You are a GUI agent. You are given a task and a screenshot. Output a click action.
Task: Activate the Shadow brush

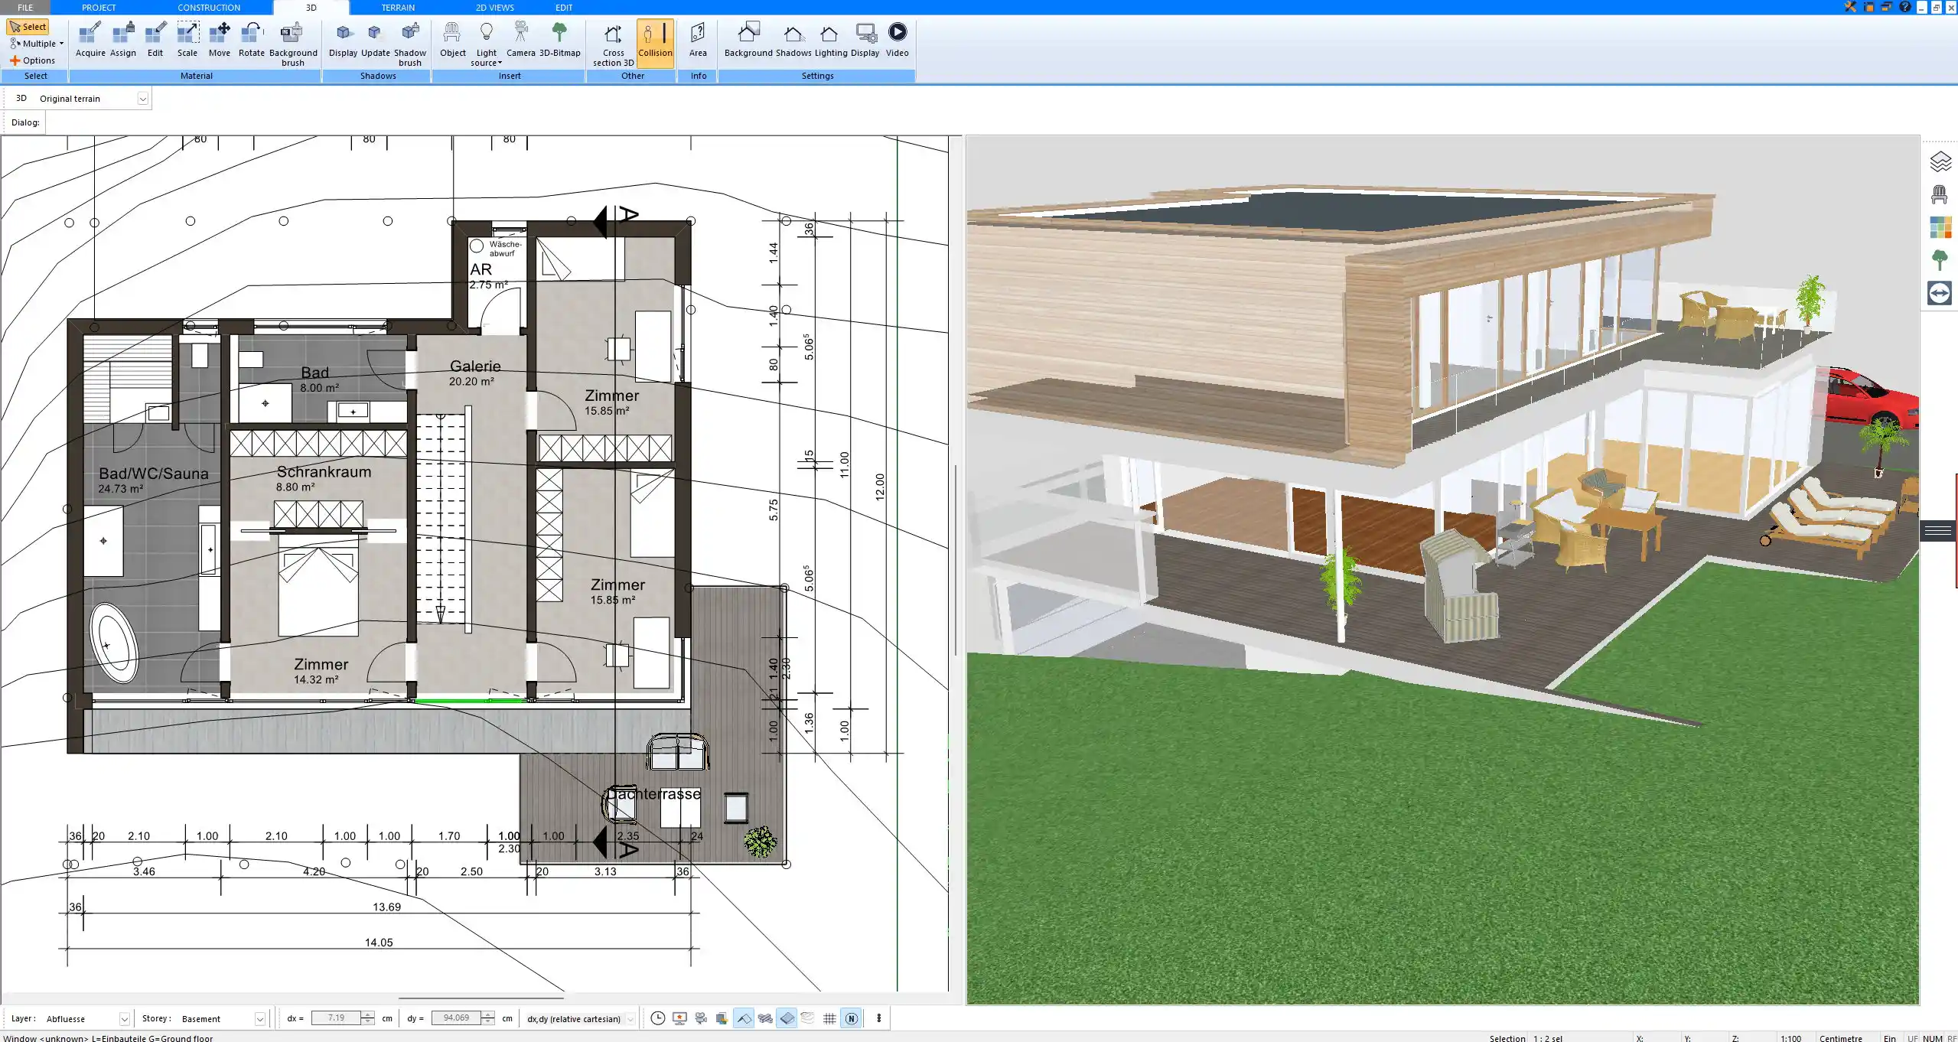pos(410,44)
